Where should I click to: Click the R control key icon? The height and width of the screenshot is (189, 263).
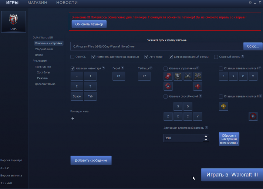point(198,76)
